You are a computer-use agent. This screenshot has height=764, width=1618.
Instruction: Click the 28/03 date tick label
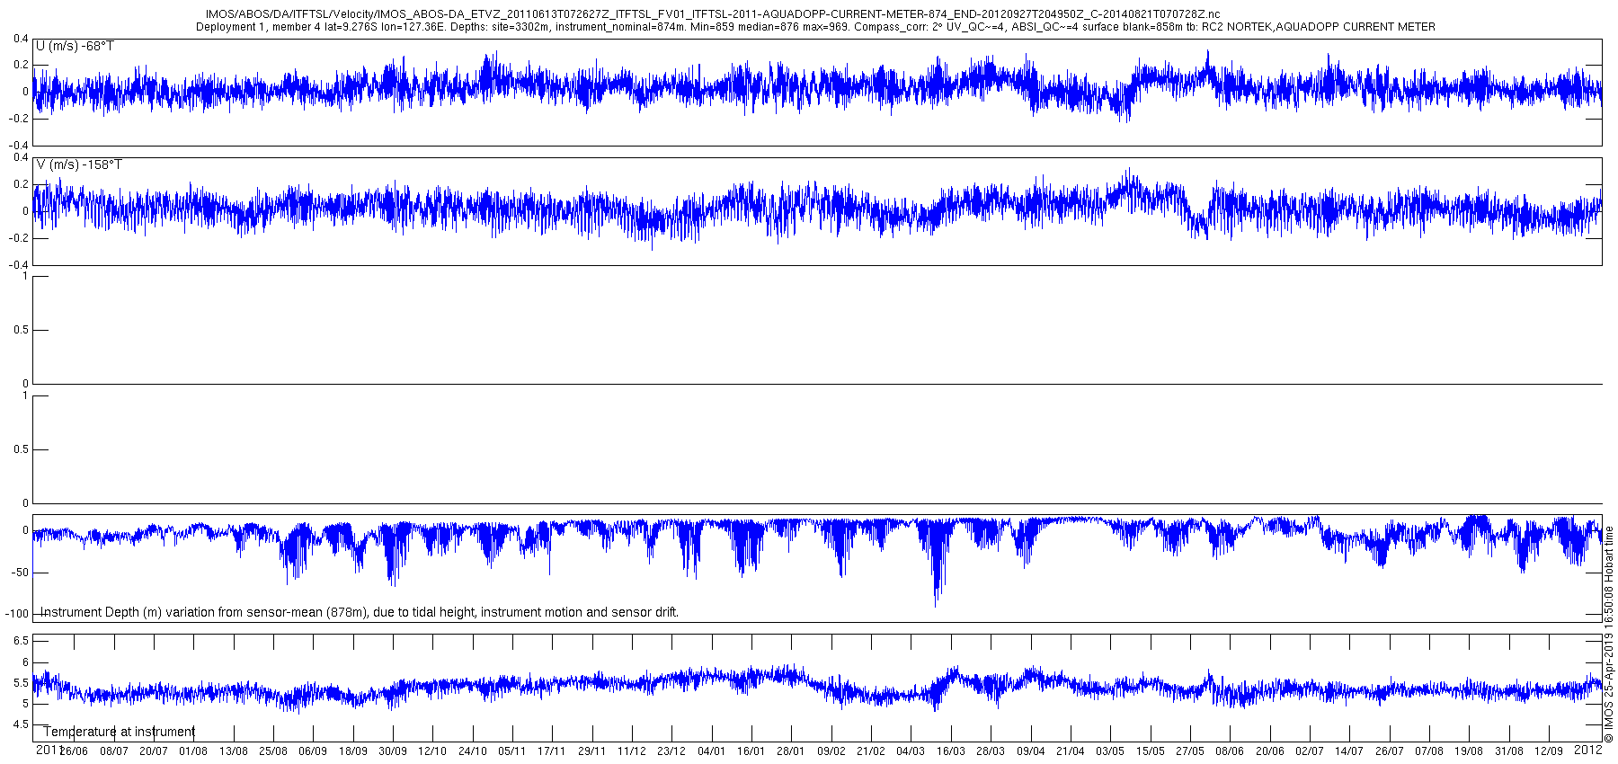[x=991, y=751]
